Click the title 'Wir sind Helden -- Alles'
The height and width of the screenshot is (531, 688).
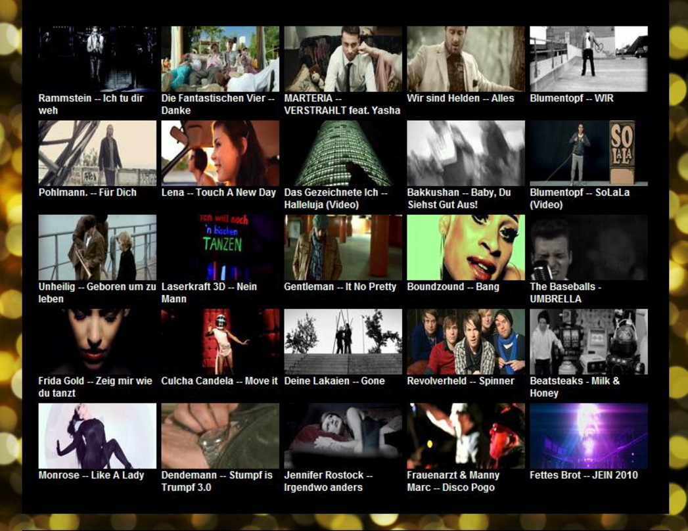click(x=460, y=99)
